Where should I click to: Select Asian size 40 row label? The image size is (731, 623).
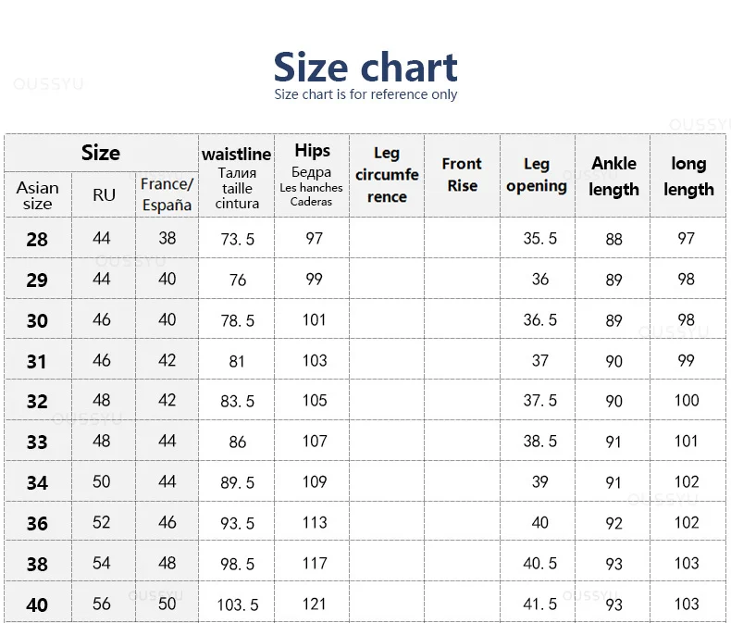37,604
